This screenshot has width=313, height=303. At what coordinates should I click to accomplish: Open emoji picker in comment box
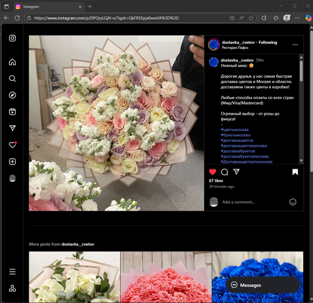click(293, 202)
